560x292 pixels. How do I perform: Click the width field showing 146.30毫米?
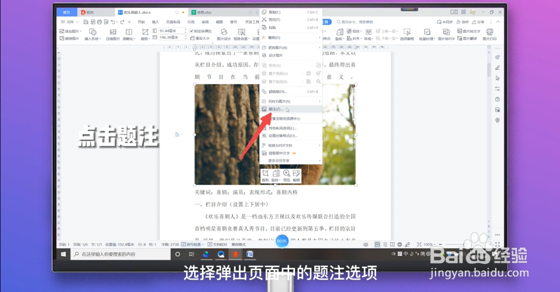coord(172,37)
